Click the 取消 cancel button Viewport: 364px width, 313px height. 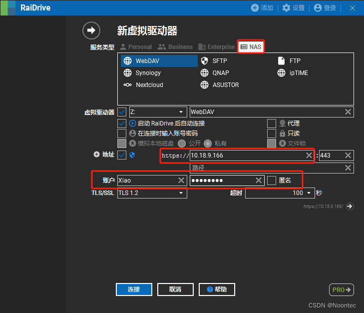(x=175, y=289)
